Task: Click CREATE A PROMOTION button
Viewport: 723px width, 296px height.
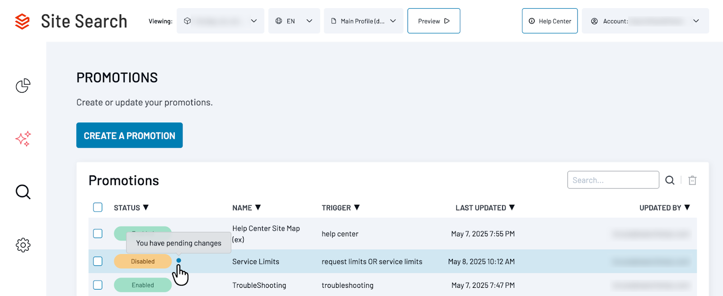Action: tap(129, 135)
